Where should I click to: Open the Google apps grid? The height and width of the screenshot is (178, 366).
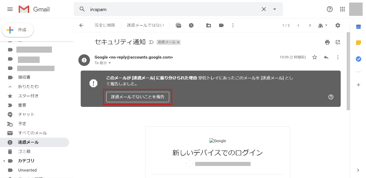[342, 9]
